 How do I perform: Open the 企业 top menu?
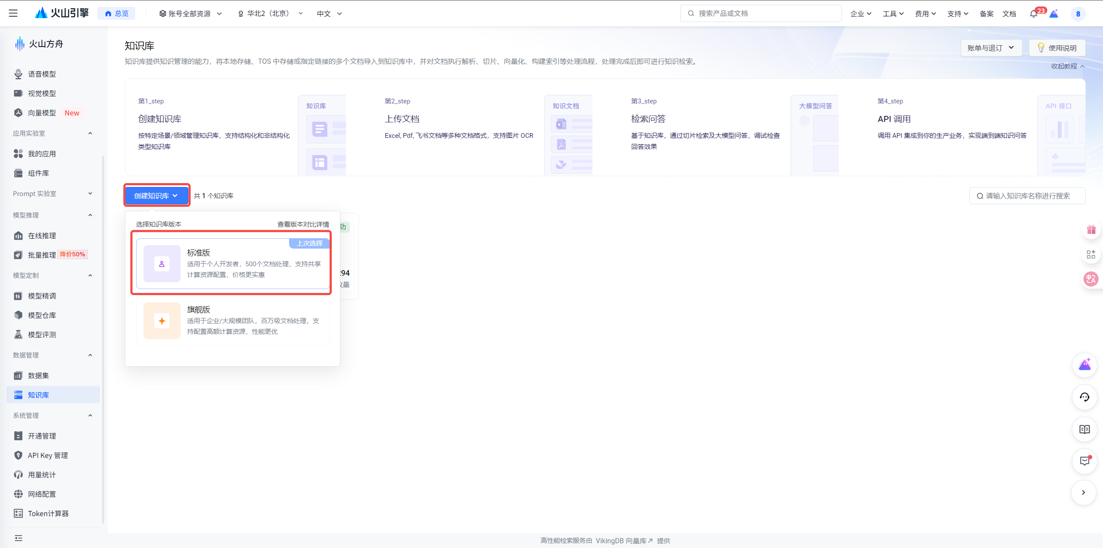(x=861, y=14)
